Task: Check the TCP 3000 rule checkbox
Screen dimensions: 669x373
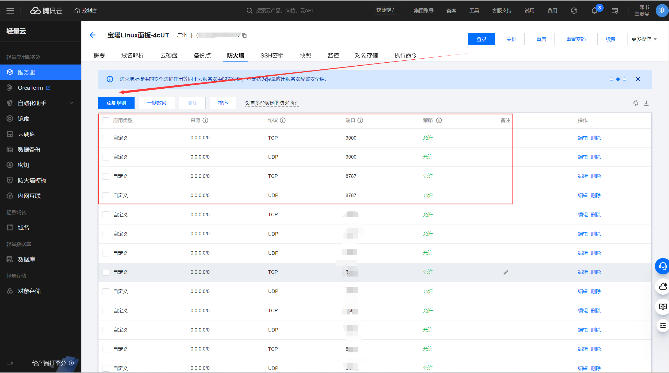Action: [x=106, y=138]
